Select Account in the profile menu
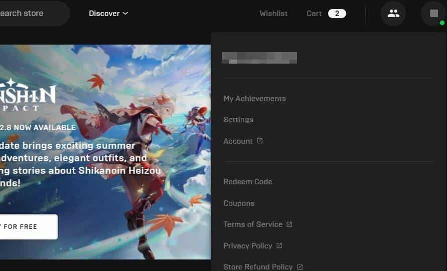 coord(238,141)
